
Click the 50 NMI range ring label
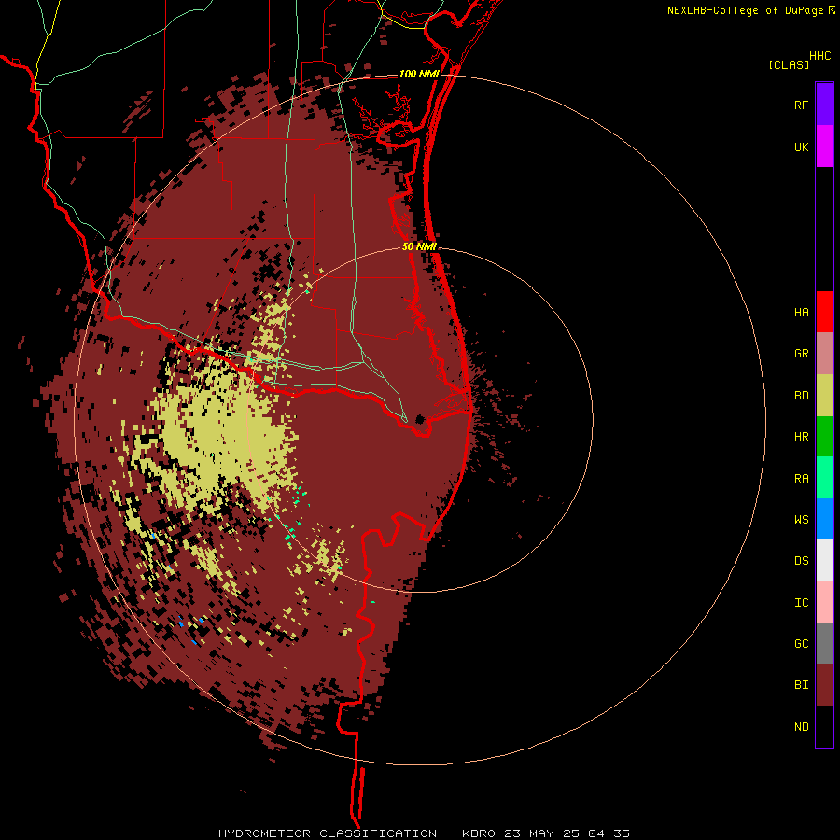[419, 246]
